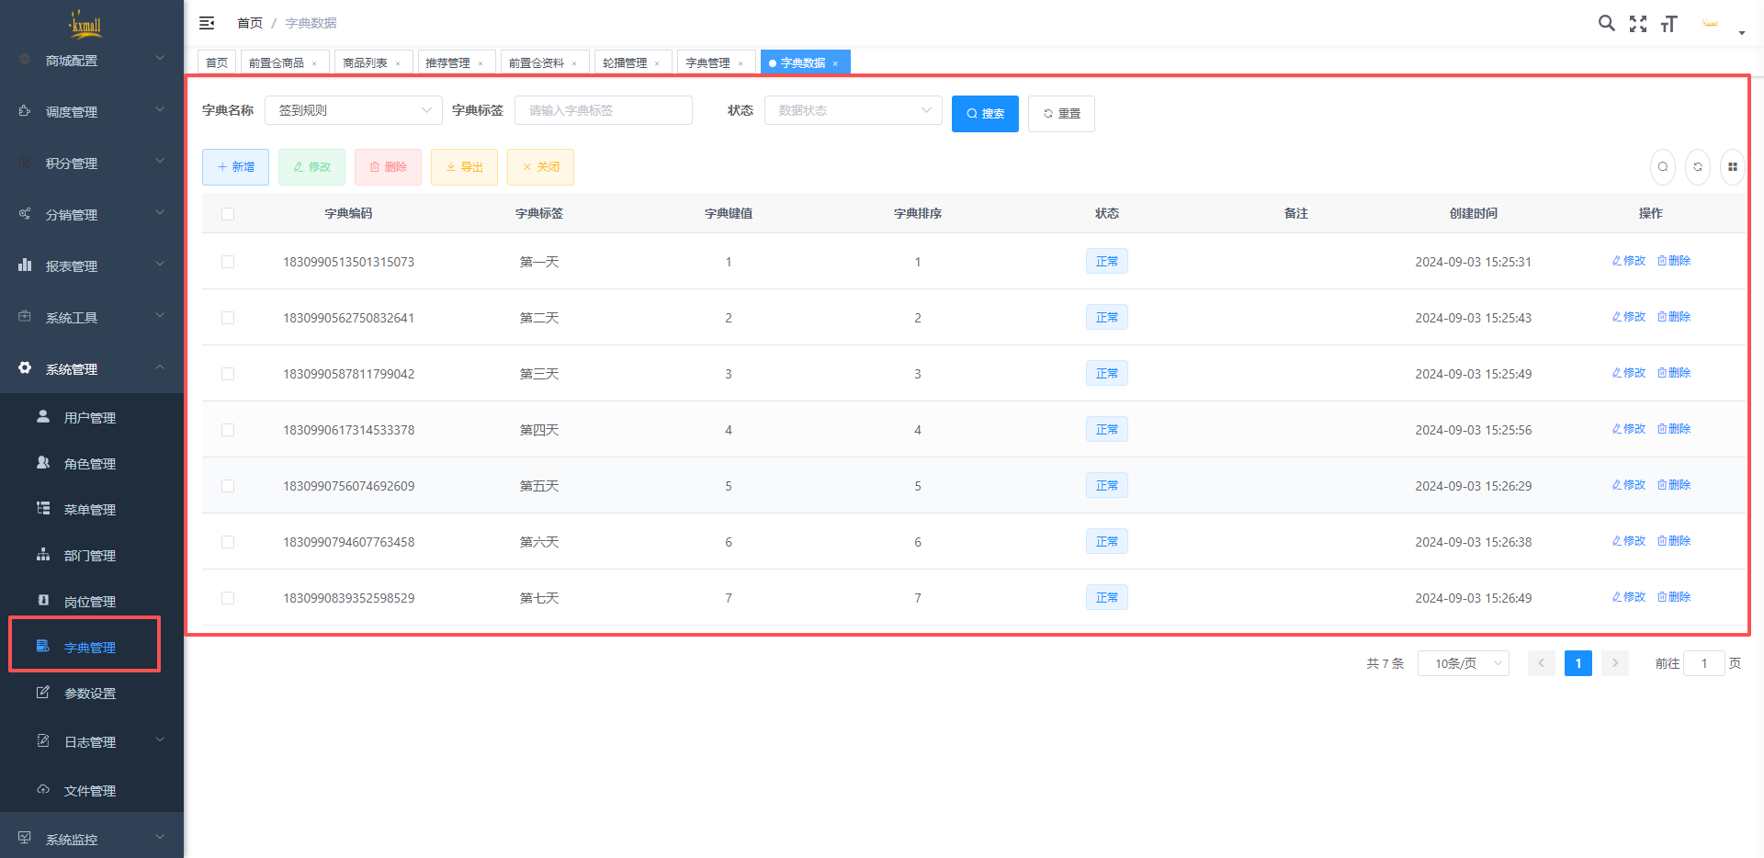Open the 数据状态 status dropdown
The image size is (1764, 858).
[853, 110]
